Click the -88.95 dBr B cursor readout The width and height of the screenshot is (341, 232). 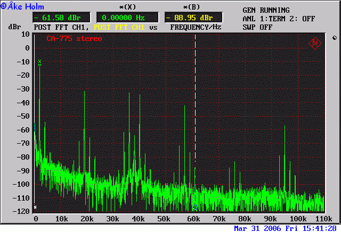(x=193, y=18)
